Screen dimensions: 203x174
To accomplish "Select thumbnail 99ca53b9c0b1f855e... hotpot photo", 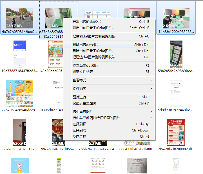I will click(x=57, y=132).
